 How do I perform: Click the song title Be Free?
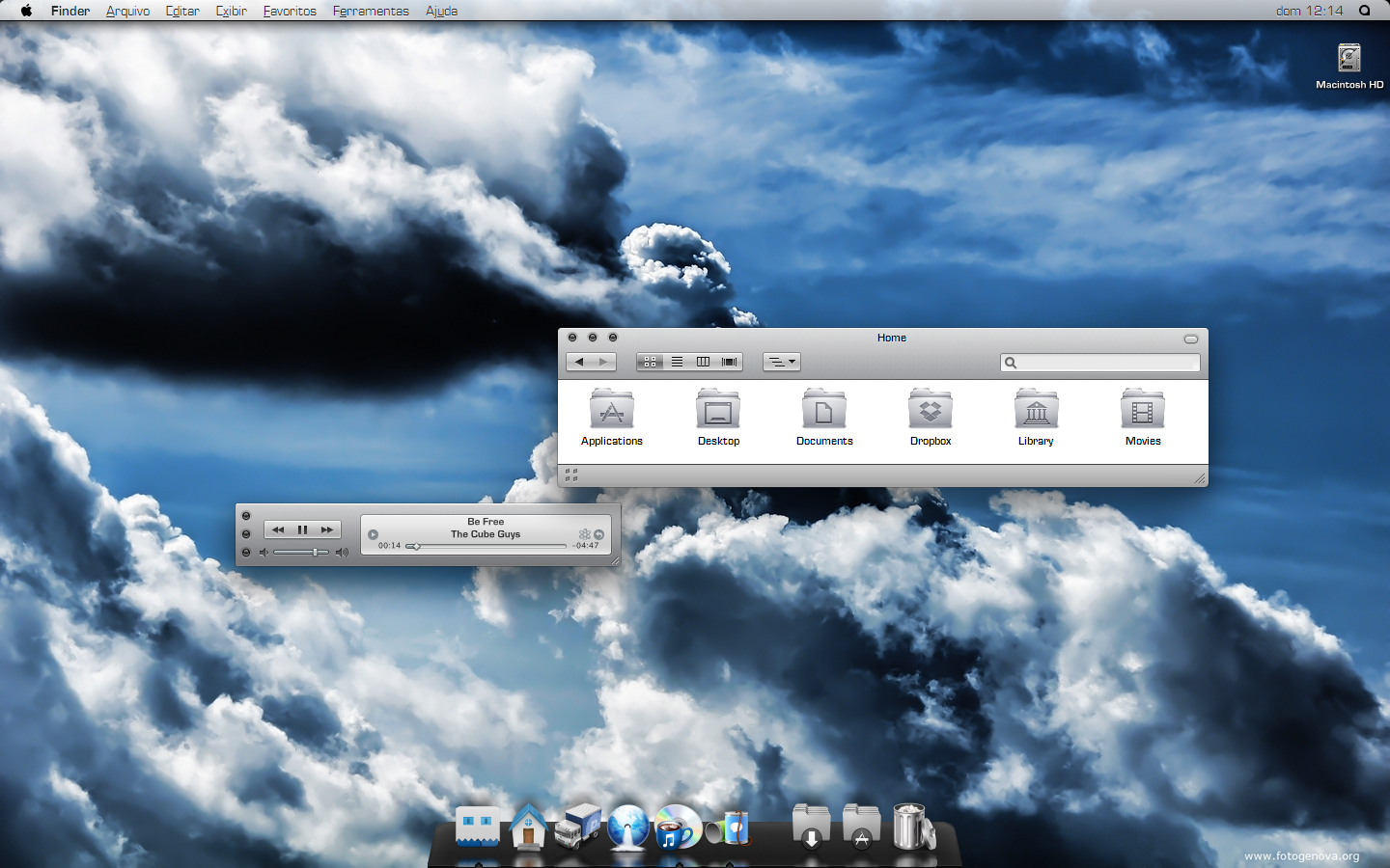486,522
